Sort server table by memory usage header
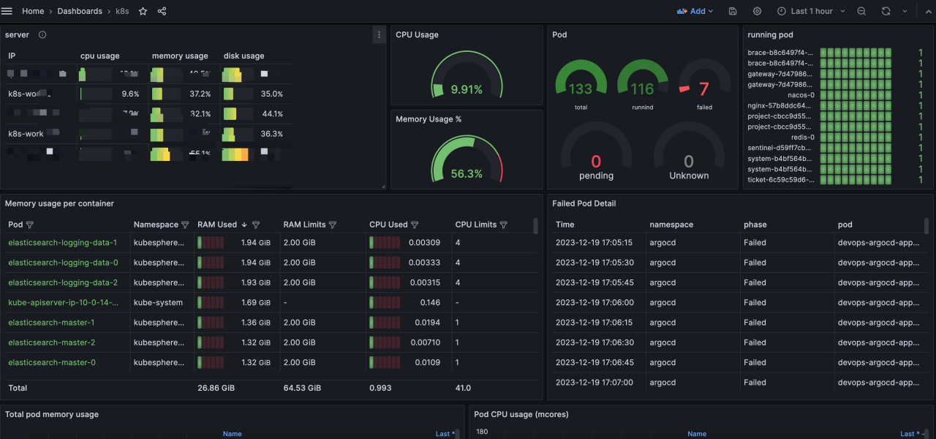Image resolution: width=936 pixels, height=439 pixels. pos(180,56)
